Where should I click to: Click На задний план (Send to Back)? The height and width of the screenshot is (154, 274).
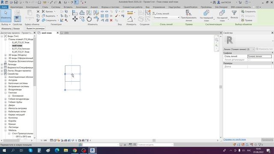point(222,16)
